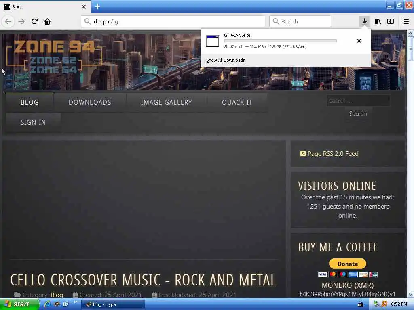Click the downloads arrow toolbar button

(365, 21)
